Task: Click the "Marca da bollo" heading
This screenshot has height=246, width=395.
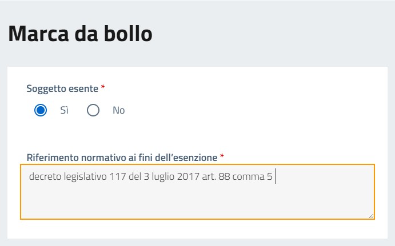Action: [81, 34]
